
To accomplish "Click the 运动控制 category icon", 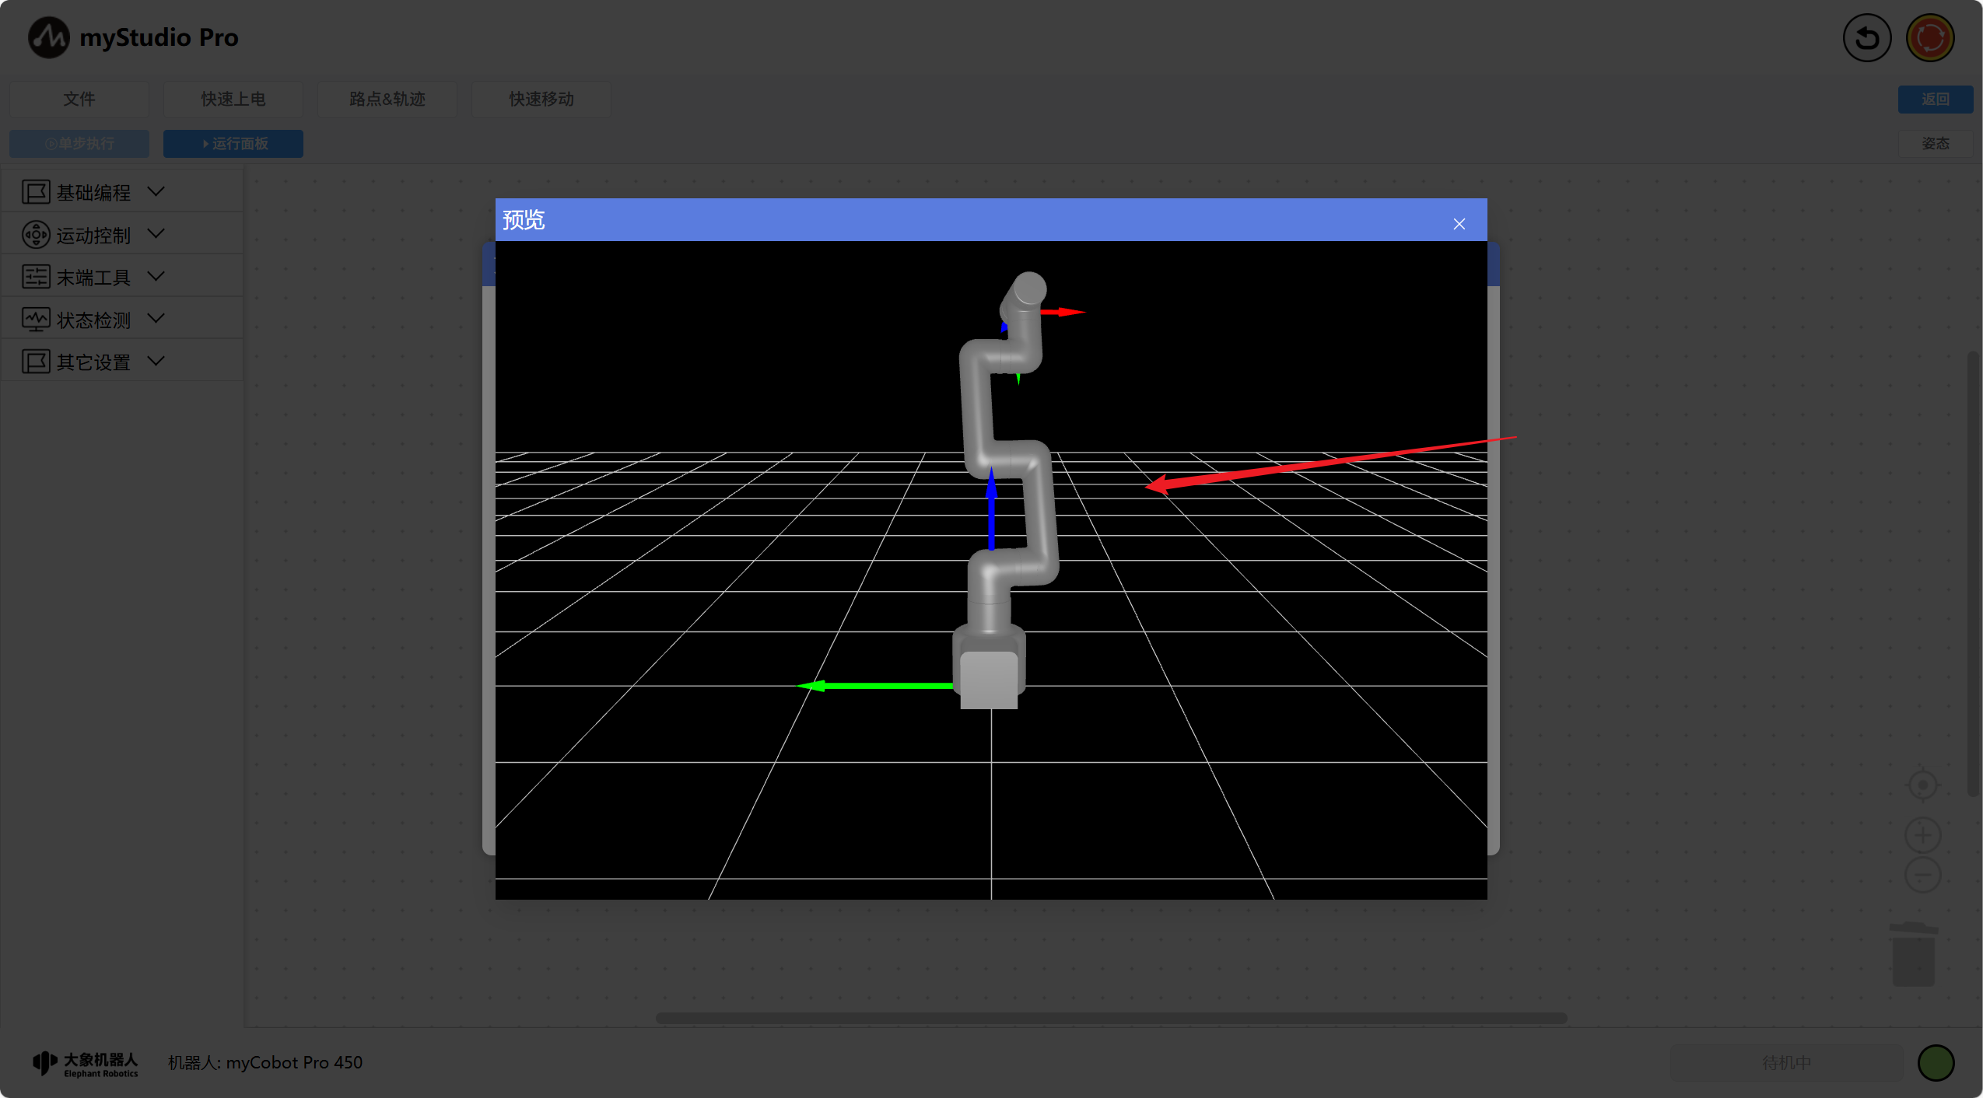I will [x=36, y=235].
